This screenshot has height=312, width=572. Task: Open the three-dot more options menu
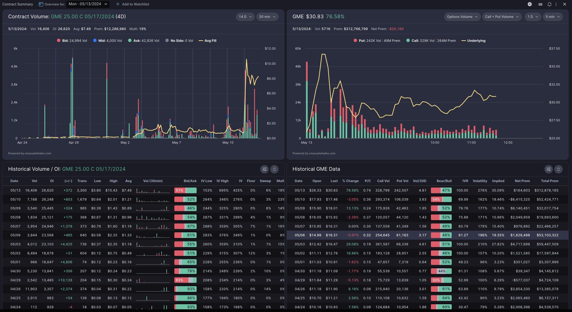[556, 4]
